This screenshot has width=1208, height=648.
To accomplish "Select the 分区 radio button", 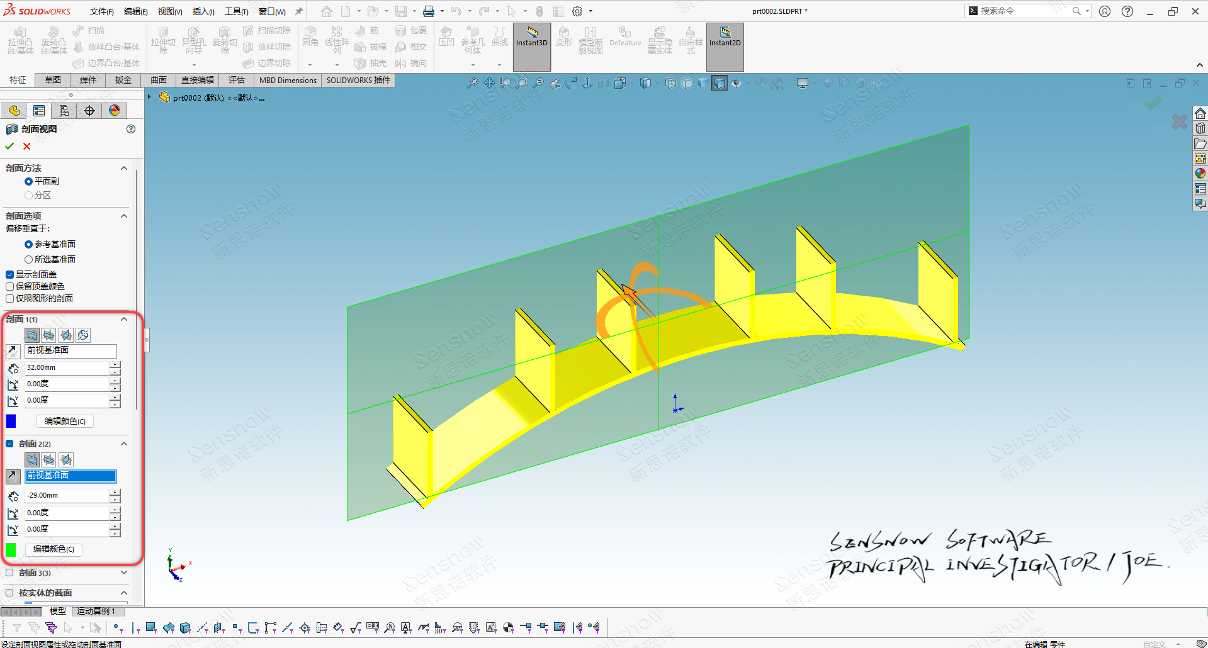I will tap(28, 196).
